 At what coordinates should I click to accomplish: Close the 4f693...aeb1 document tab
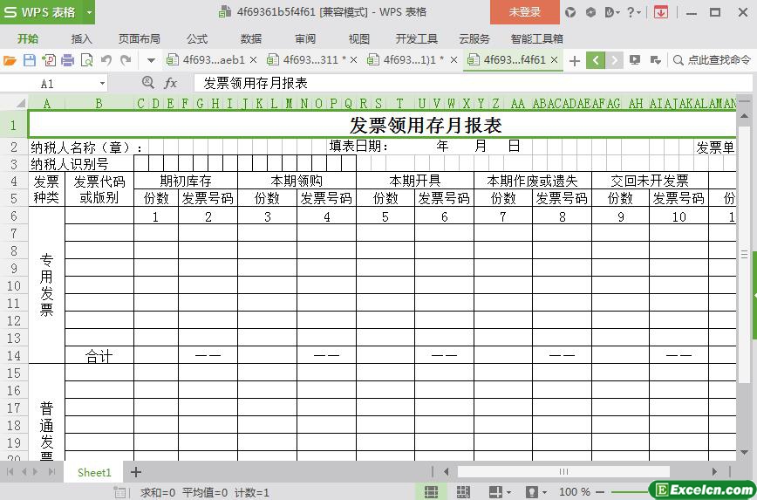(254, 60)
